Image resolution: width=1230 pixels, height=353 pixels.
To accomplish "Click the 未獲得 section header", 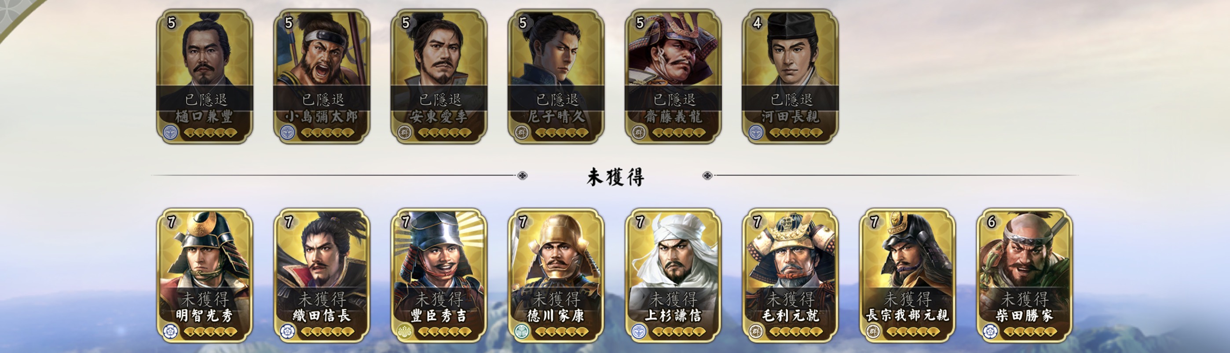I will (x=615, y=177).
